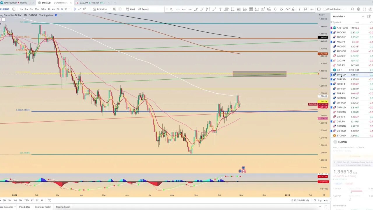Toggle the flag on NAS100USD watchlist row
Screen dimensions: 373x210
click(x=331, y=28)
